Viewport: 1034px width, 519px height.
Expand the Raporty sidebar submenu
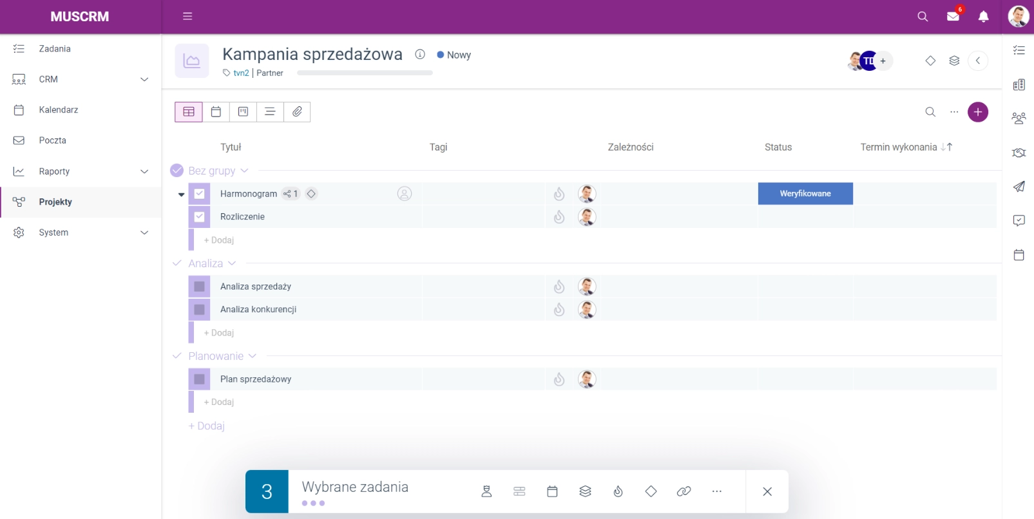pos(144,171)
